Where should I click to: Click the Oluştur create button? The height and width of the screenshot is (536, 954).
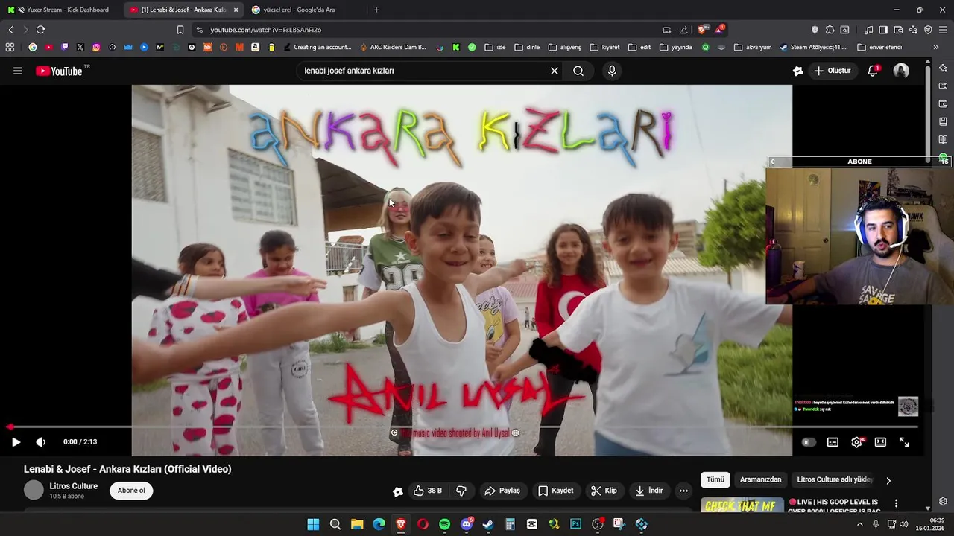(x=833, y=71)
